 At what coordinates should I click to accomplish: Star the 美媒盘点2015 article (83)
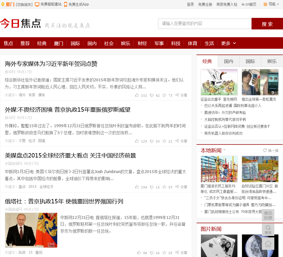coord(164,187)
